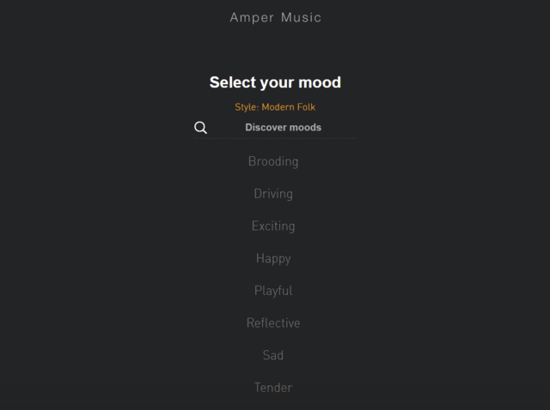Click the Select your mood heading

[275, 82]
